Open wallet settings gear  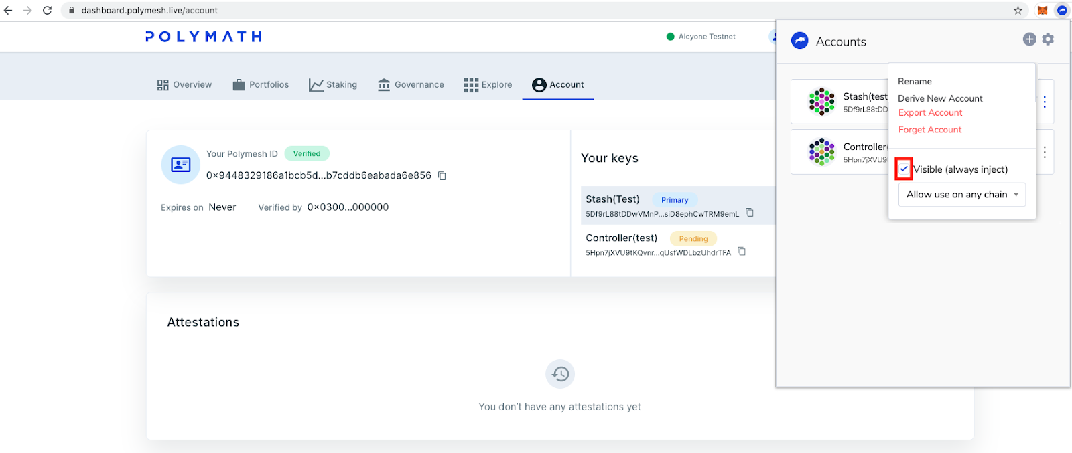coord(1048,39)
